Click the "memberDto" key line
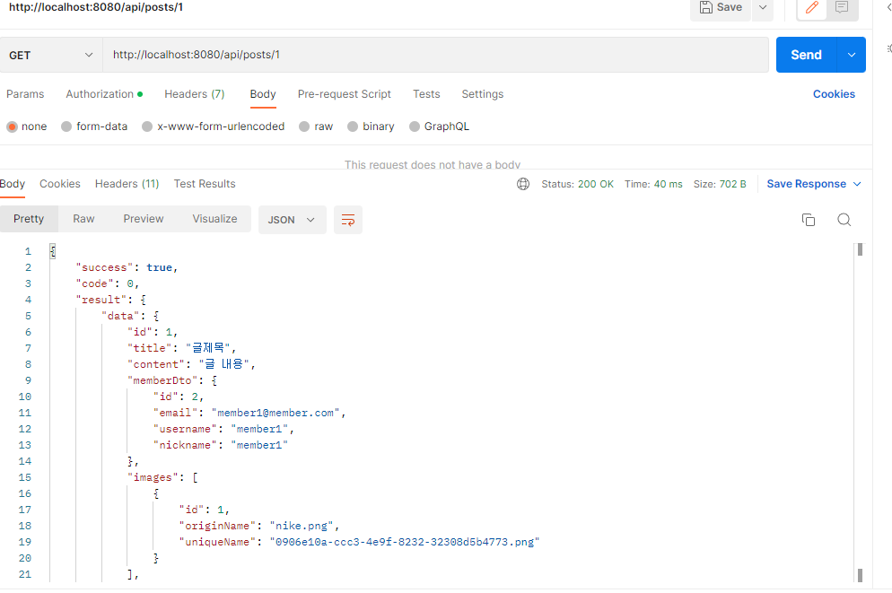892x593 pixels. (x=172, y=381)
